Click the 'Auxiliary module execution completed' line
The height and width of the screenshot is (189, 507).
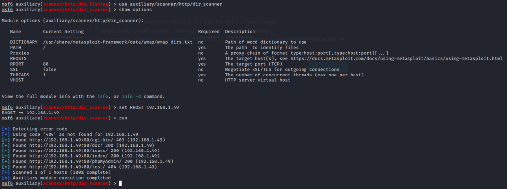tap(62, 178)
